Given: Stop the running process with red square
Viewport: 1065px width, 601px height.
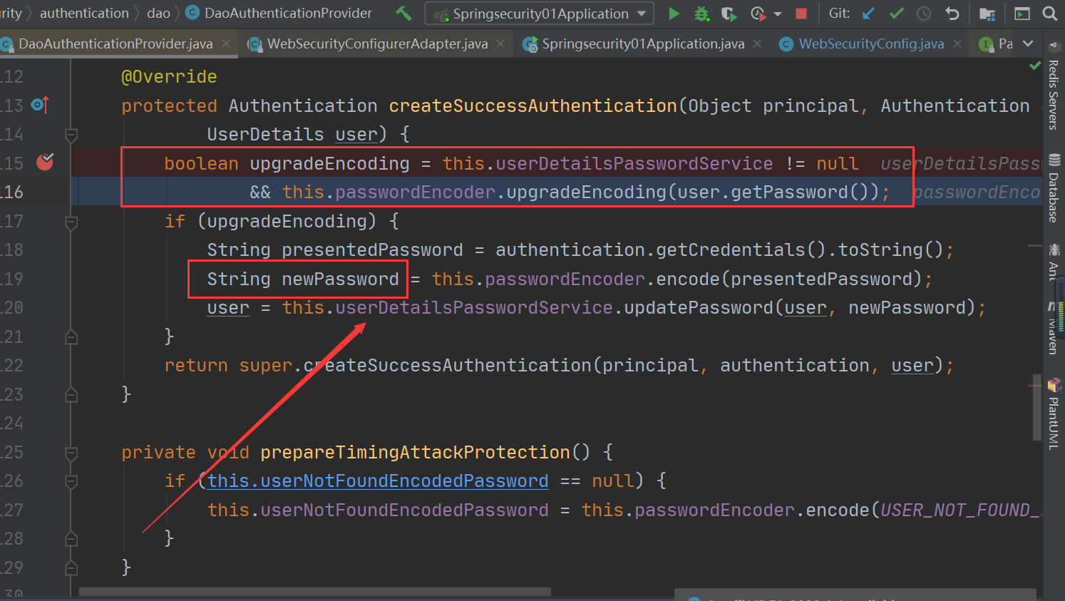Looking at the screenshot, I should [801, 14].
